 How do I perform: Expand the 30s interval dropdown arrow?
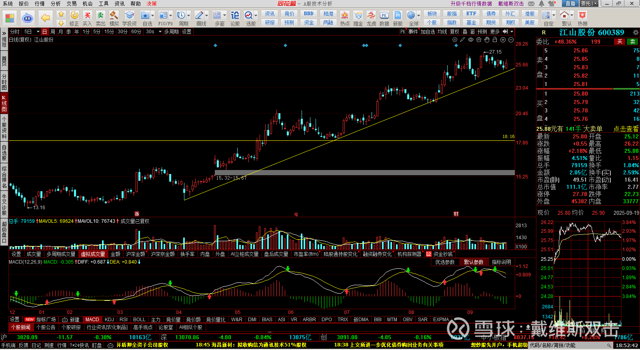click(160, 32)
